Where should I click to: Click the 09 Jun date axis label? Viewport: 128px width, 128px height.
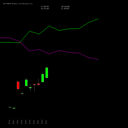pos(13,122)
